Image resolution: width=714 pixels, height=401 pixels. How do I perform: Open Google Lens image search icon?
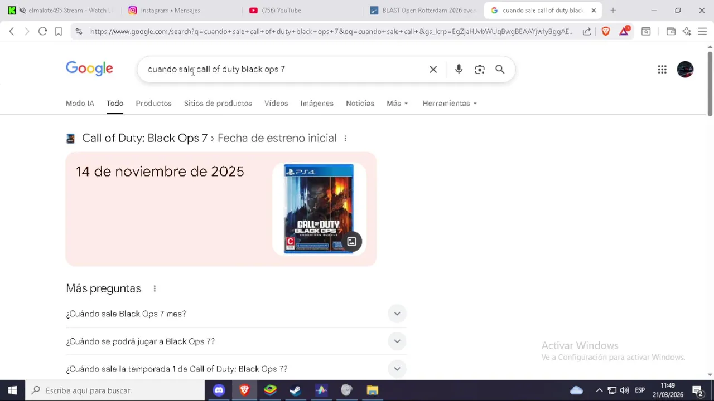tap(480, 69)
